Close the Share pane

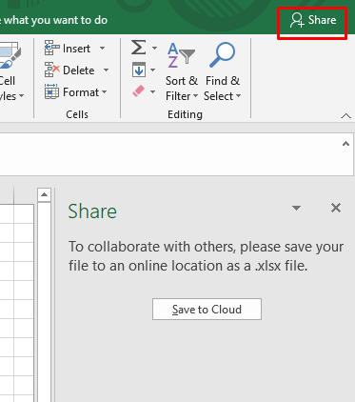pos(336,208)
